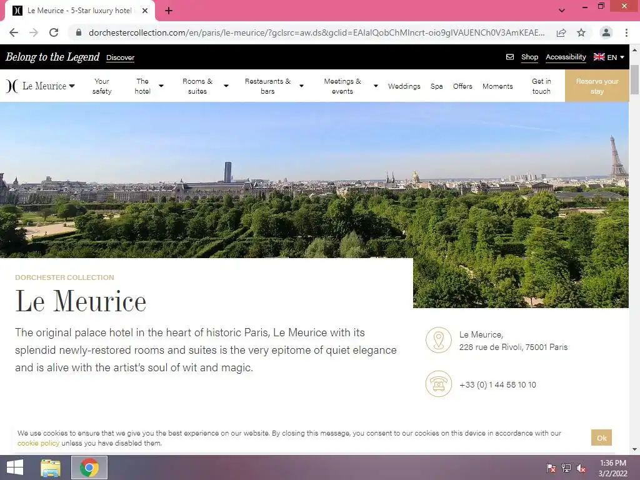
Task: Open the Offers menu item
Action: pyautogui.click(x=462, y=86)
